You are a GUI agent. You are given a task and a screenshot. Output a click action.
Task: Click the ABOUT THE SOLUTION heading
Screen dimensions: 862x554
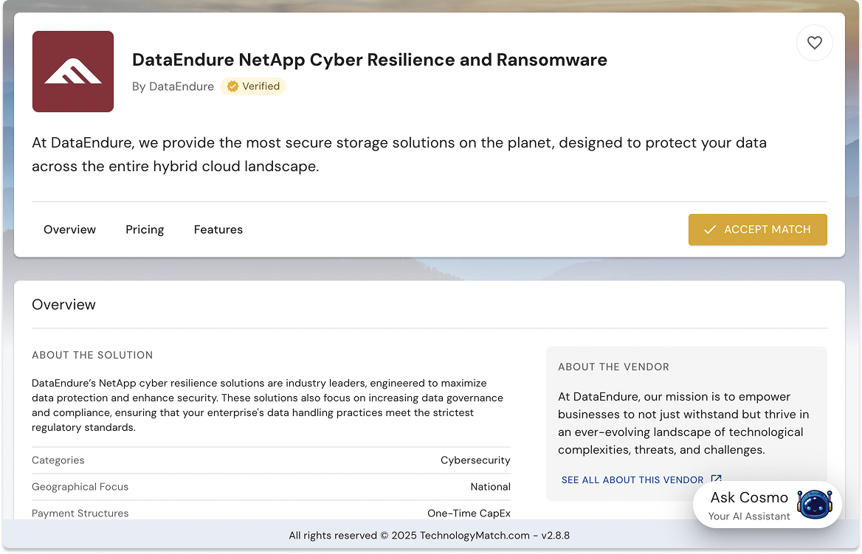(x=92, y=355)
